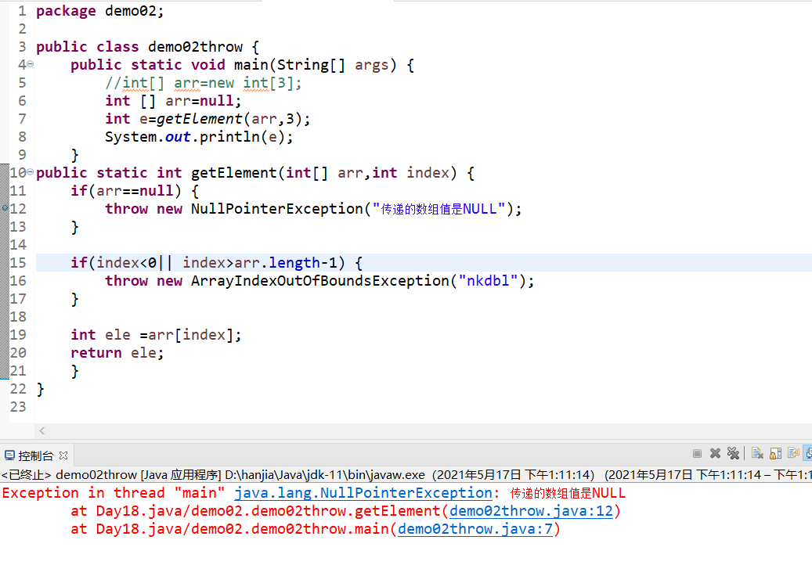Click the string "传递的数组值是NULL" in the code

(x=438, y=208)
